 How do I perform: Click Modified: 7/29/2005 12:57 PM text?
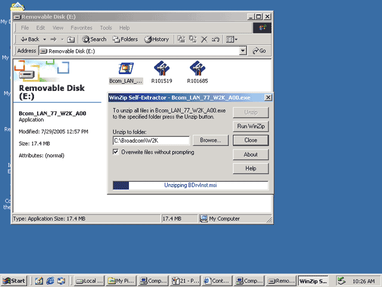point(53,132)
